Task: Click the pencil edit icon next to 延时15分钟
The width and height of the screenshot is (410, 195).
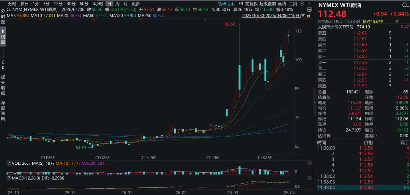Action: (397, 21)
